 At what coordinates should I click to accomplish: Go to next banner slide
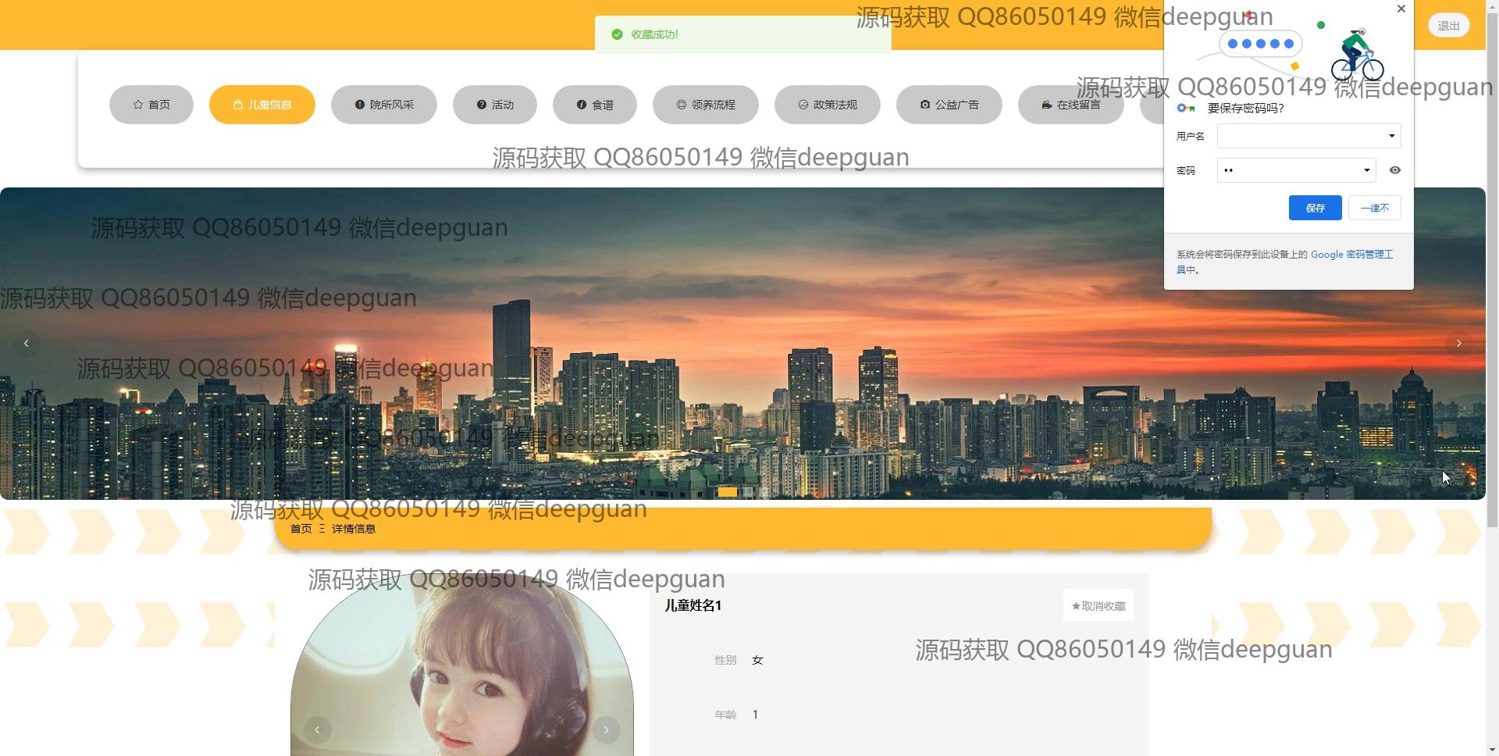coord(1458,344)
